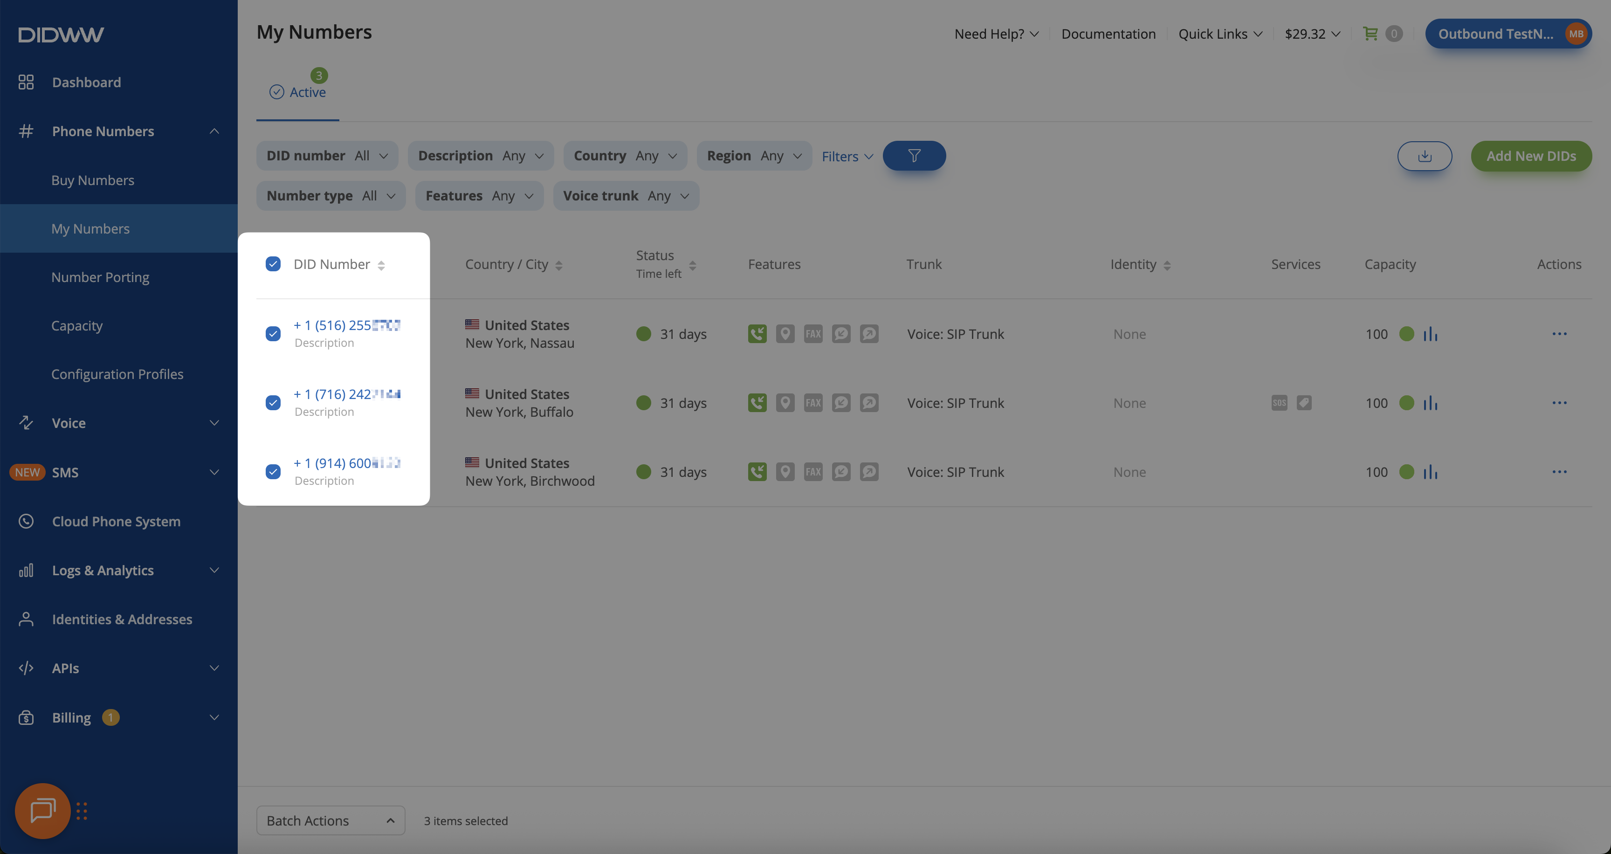Click FAX feature icon for Nassau number
The image size is (1611, 854).
[813, 334]
